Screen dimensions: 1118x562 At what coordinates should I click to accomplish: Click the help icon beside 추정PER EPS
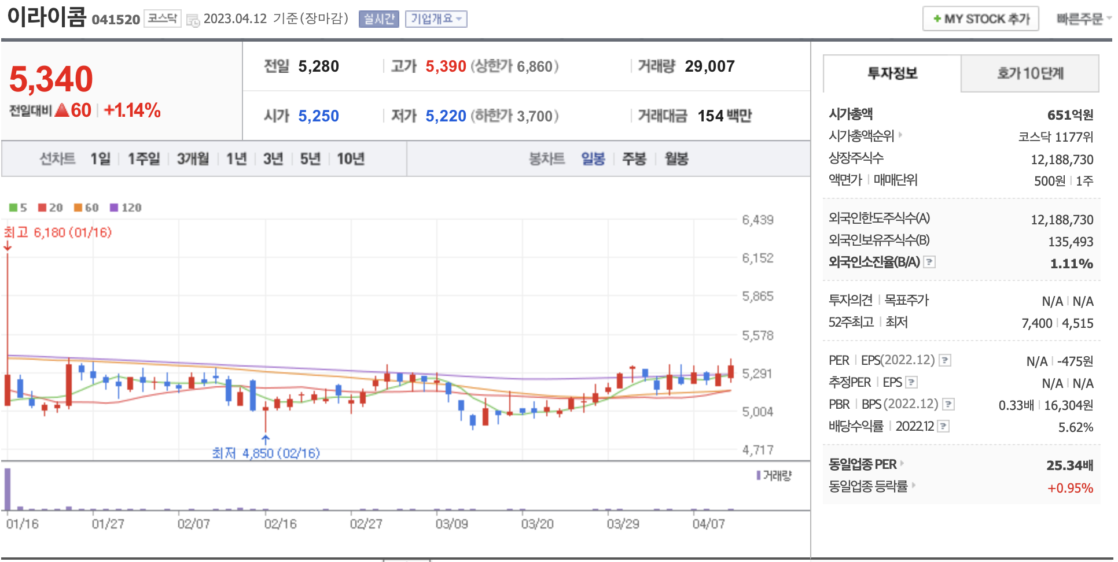click(911, 382)
